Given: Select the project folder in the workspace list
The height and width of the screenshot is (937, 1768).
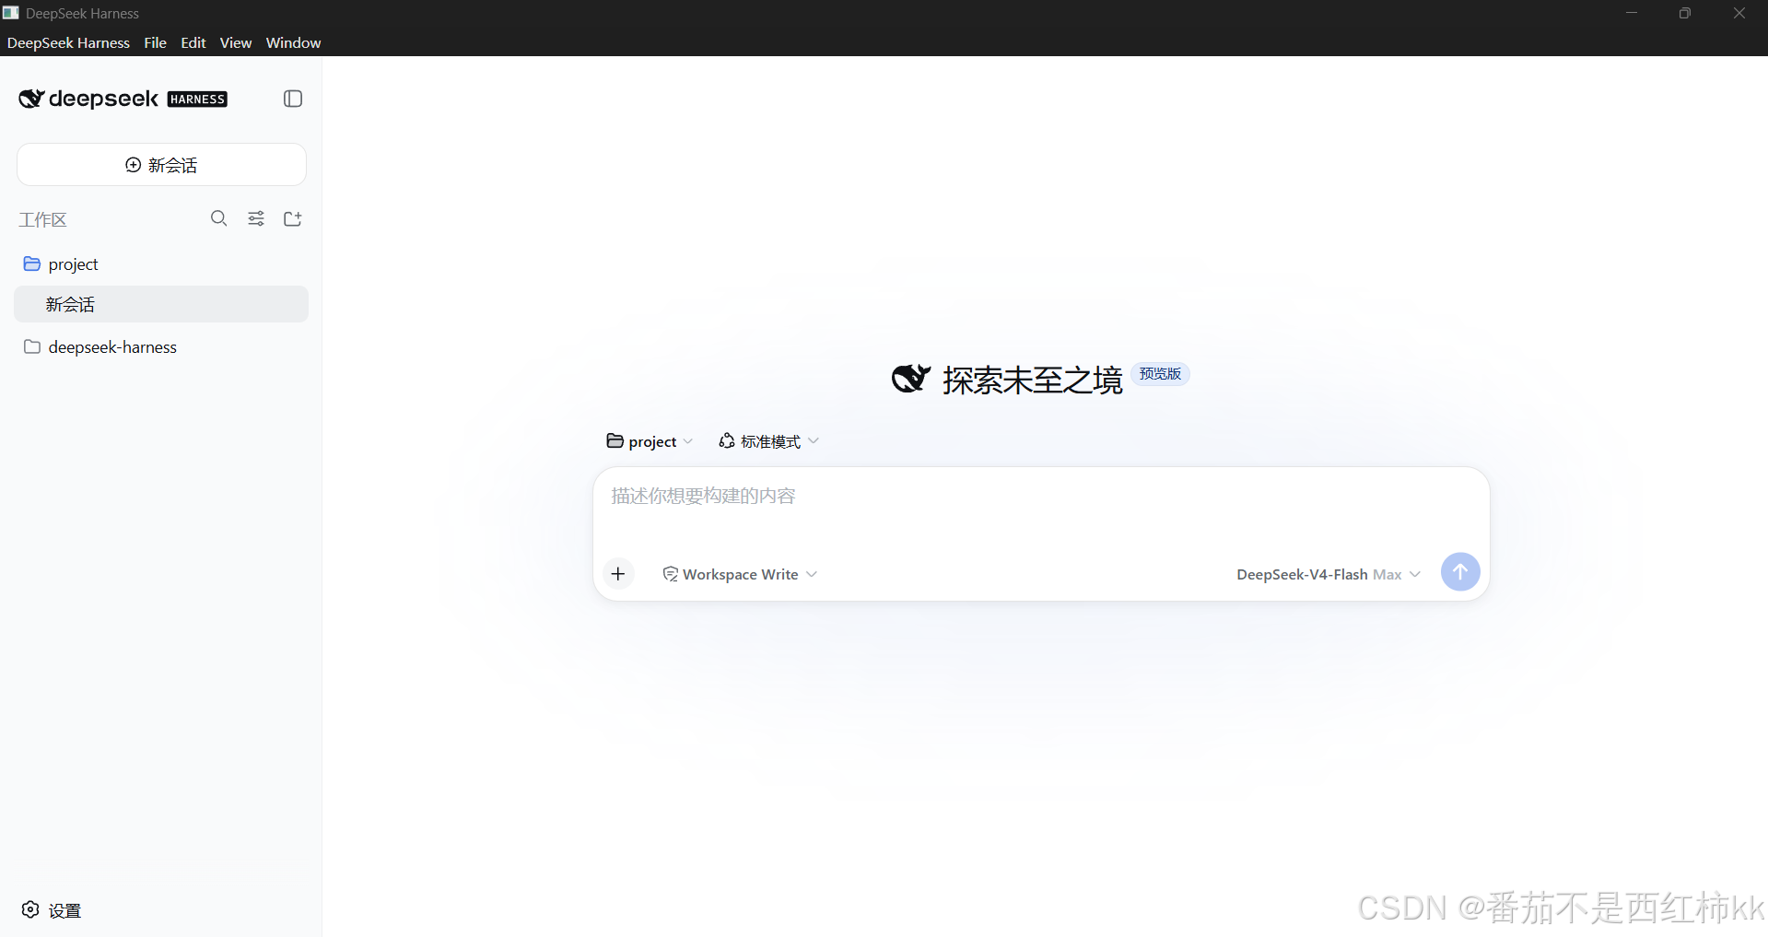Looking at the screenshot, I should click(x=161, y=264).
